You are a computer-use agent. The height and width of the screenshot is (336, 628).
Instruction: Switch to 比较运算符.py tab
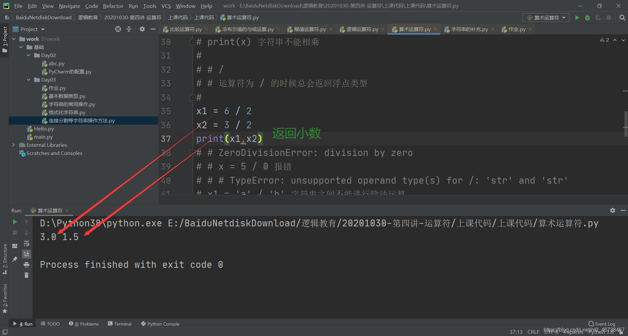coord(185,29)
